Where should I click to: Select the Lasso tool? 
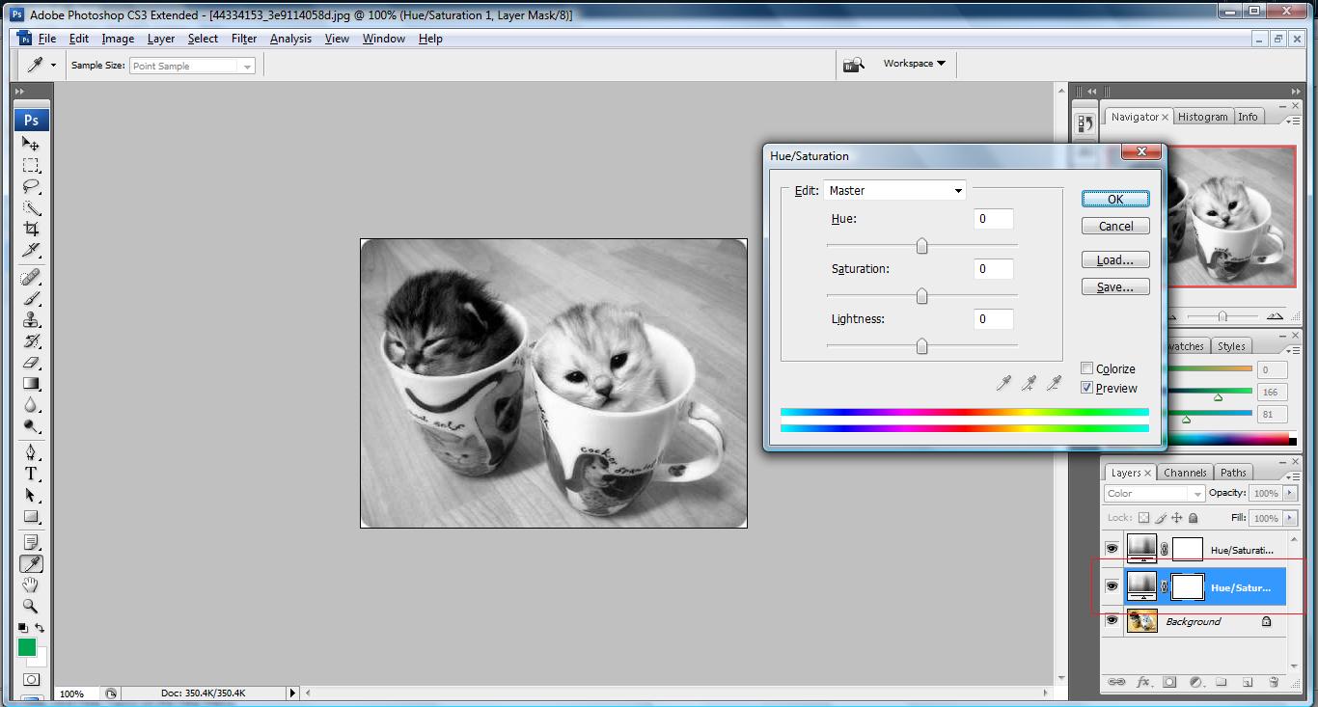click(x=31, y=186)
